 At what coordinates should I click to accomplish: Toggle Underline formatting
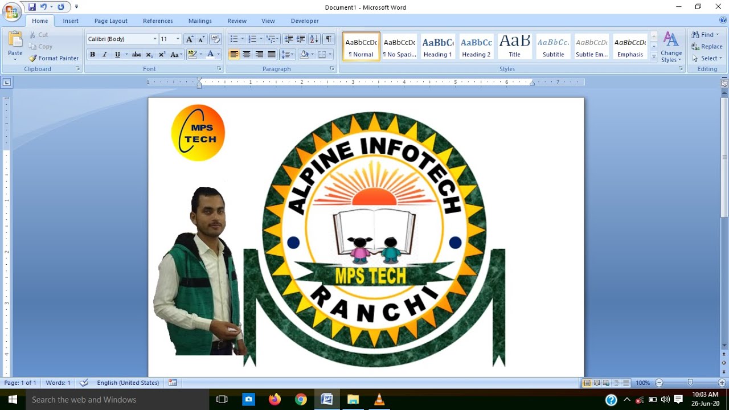pos(117,55)
